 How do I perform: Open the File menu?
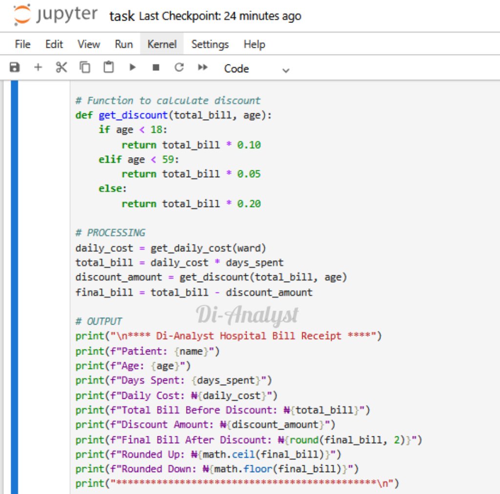(x=22, y=44)
